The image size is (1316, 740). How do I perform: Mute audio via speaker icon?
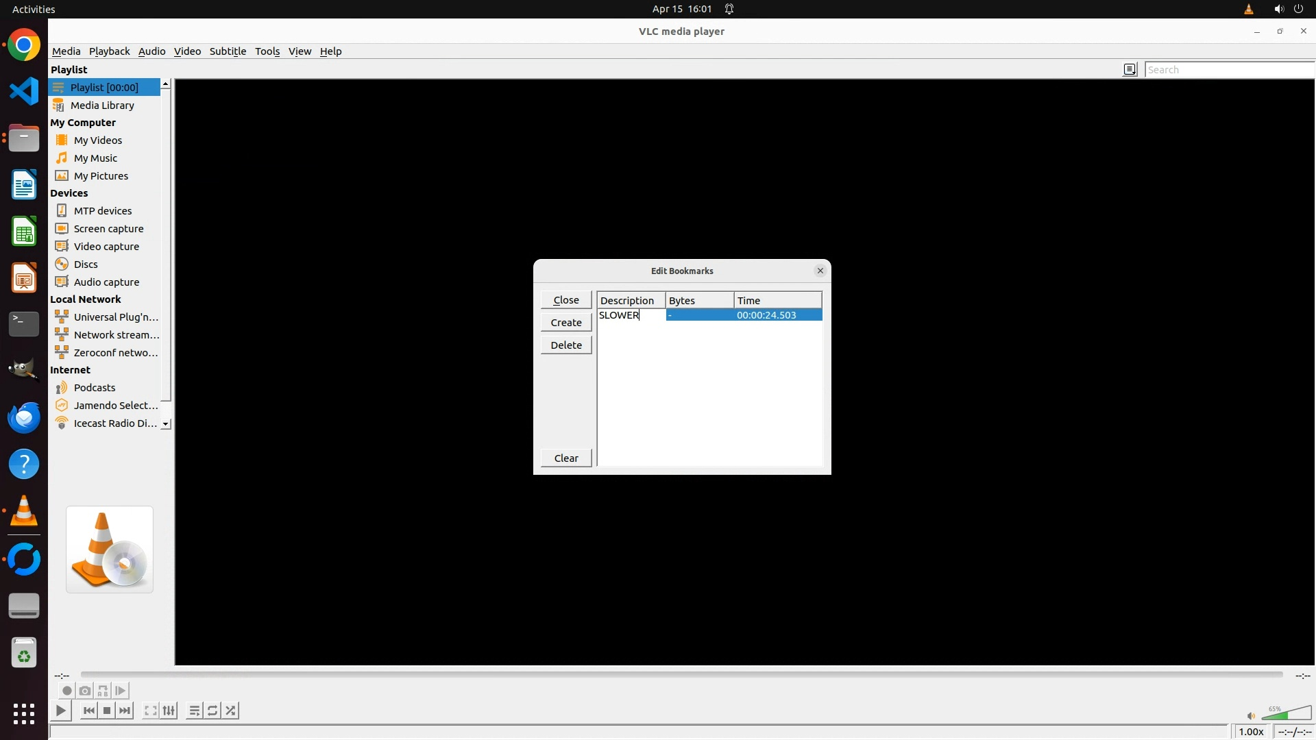[x=1251, y=716]
